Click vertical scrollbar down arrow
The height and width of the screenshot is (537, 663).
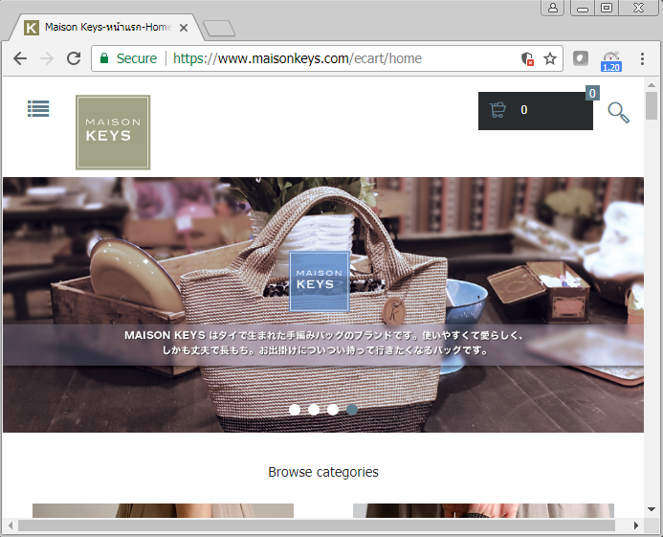point(652,509)
